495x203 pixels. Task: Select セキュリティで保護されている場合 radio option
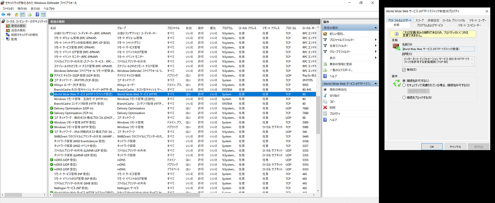[x=403, y=85]
